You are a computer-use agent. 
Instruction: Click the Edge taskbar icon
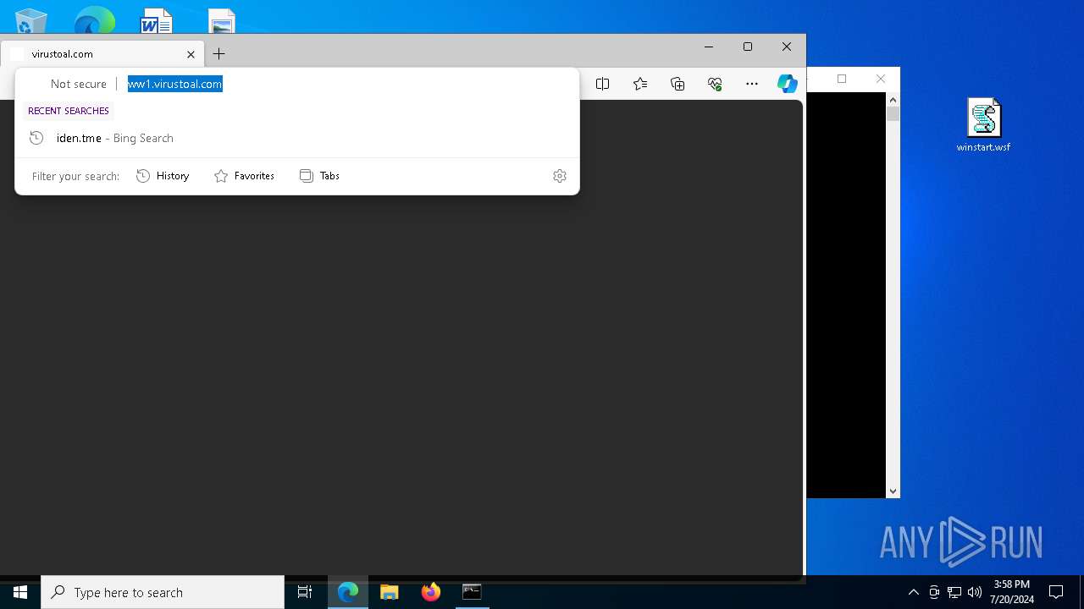(348, 592)
